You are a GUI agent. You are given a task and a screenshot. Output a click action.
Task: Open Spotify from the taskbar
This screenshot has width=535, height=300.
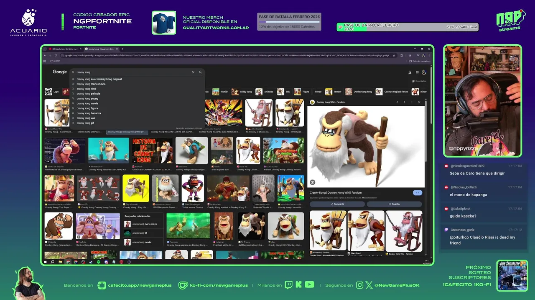point(98,262)
